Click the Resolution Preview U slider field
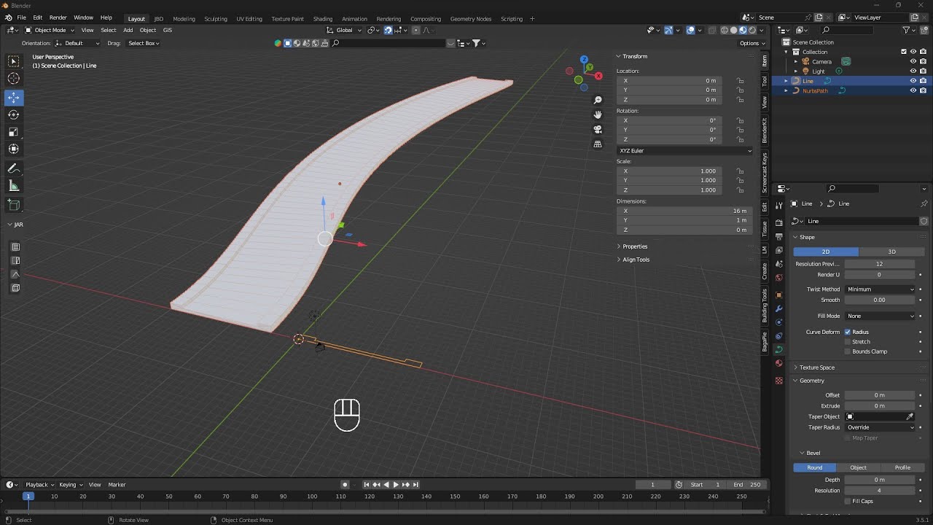Image resolution: width=933 pixels, height=525 pixels. tap(880, 264)
